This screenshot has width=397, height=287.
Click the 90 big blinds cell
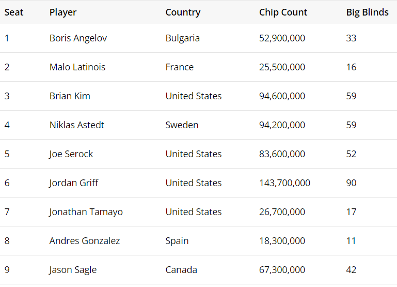351,183
